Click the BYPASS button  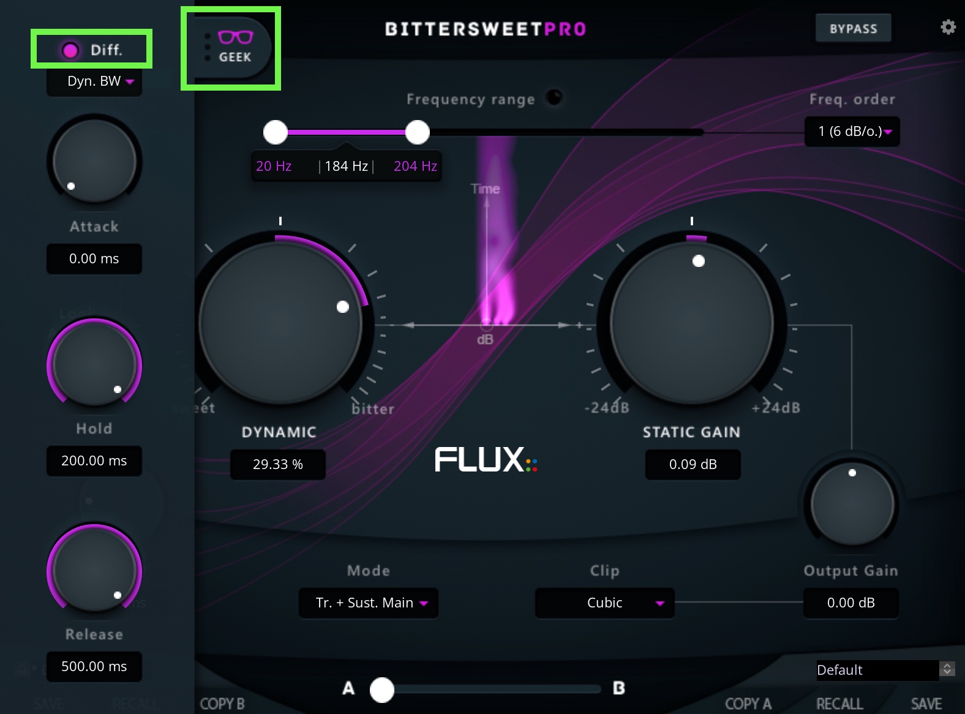853,29
